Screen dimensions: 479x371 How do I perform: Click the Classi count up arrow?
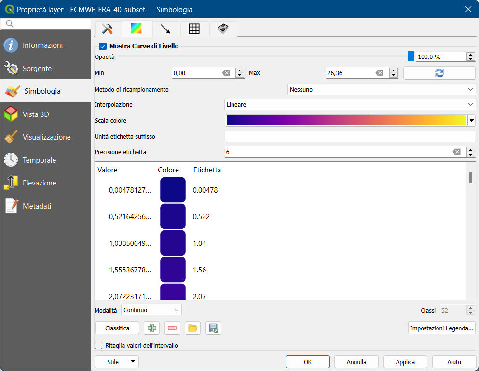(471, 308)
